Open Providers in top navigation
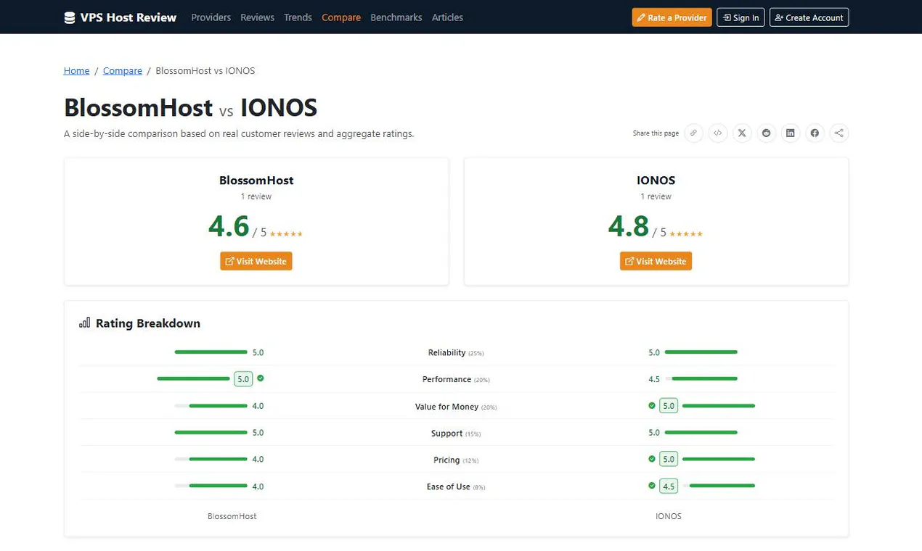The height and width of the screenshot is (551, 922). point(211,17)
